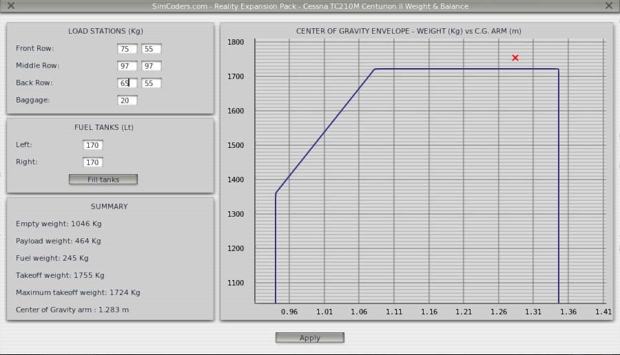Click the FUEL TANKS (Lt) heading
This screenshot has height=355, width=620.
(104, 127)
